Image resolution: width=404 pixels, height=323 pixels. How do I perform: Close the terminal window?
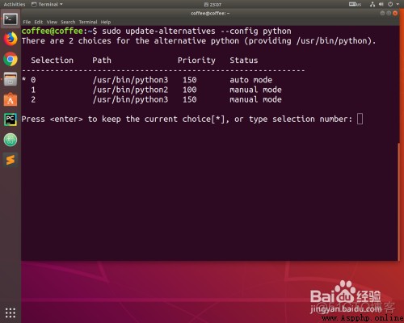coord(395,13)
